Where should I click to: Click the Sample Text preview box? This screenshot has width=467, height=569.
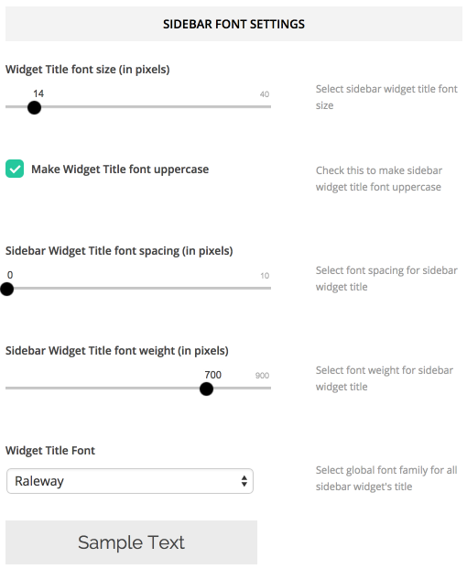pos(131,542)
